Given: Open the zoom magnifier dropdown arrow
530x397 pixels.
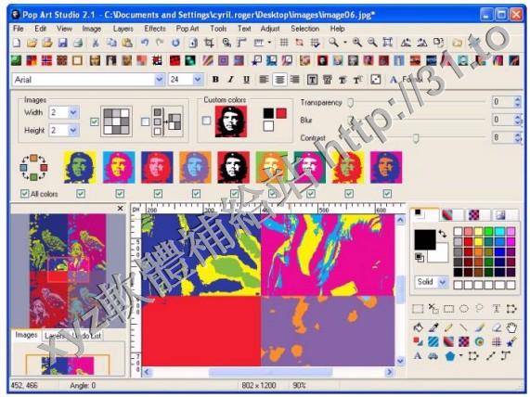Looking at the screenshot, I should click(344, 43).
